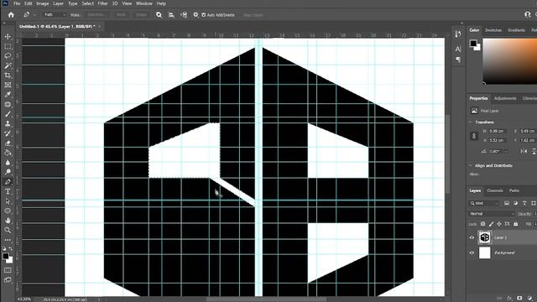The height and width of the screenshot is (302, 537).
Task: Collapse the Transform section
Action: tap(471, 122)
